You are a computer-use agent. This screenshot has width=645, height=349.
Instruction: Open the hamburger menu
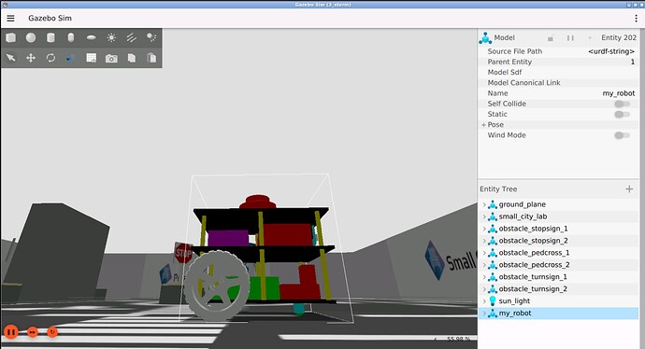10,18
